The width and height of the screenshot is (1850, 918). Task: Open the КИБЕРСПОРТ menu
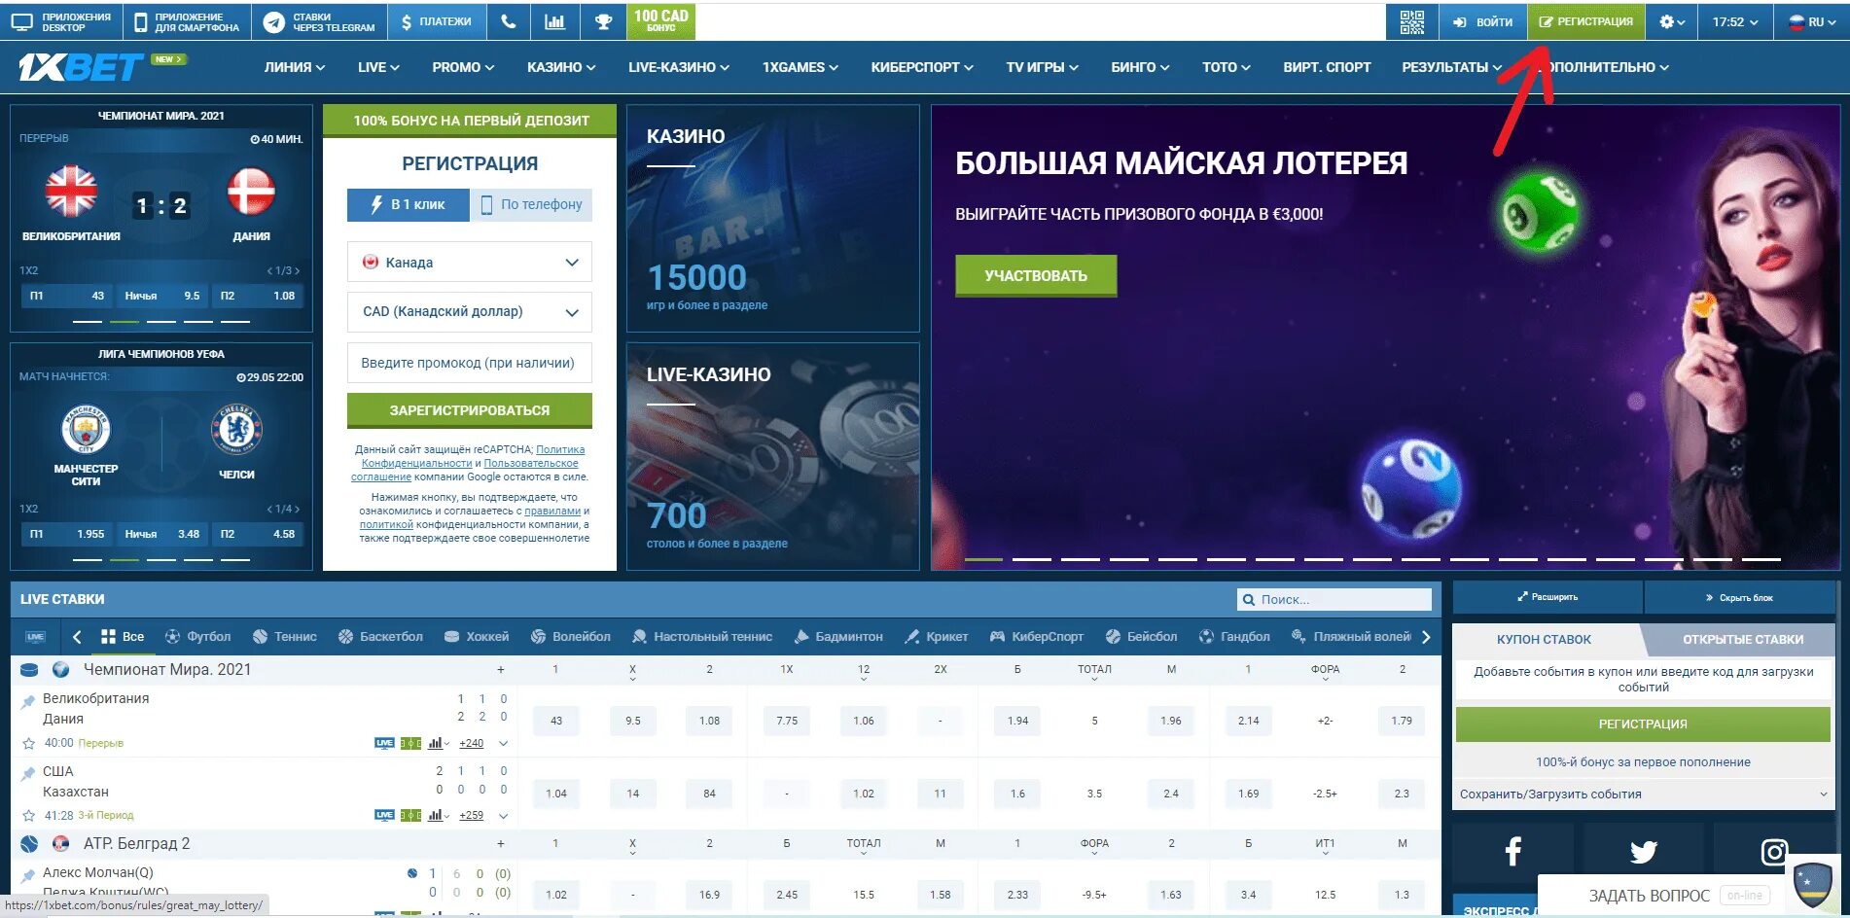point(921,67)
